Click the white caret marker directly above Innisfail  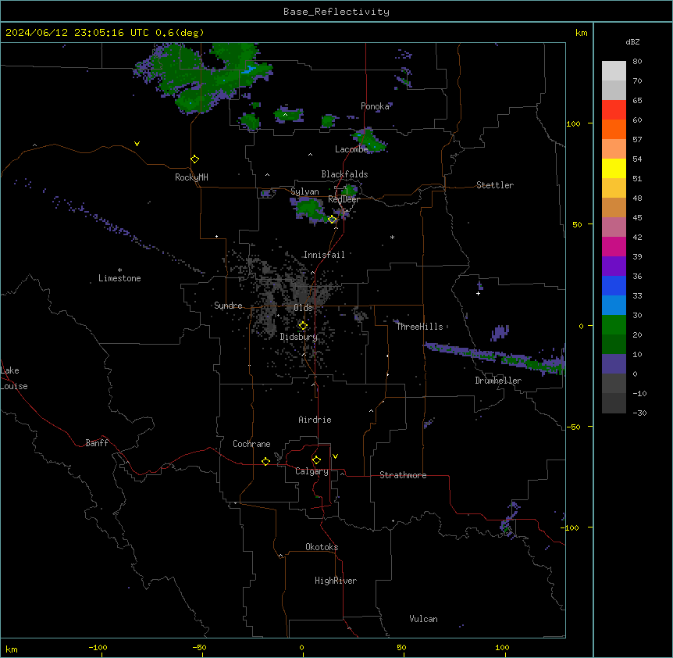coord(336,228)
